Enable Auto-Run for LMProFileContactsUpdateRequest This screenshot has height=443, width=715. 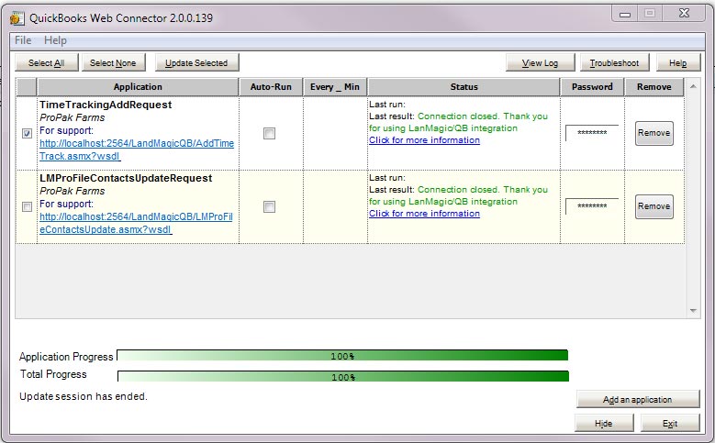270,207
